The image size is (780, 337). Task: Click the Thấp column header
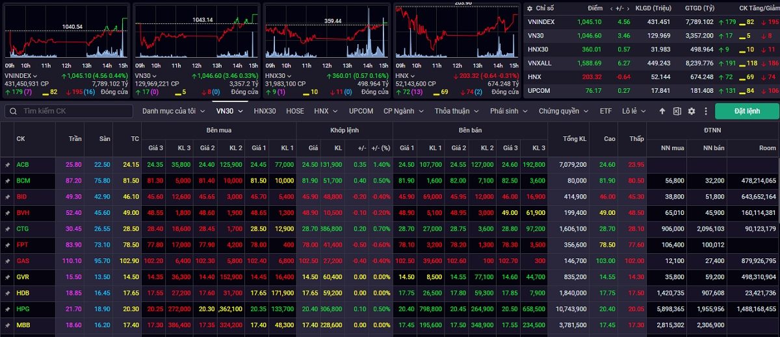click(636, 139)
